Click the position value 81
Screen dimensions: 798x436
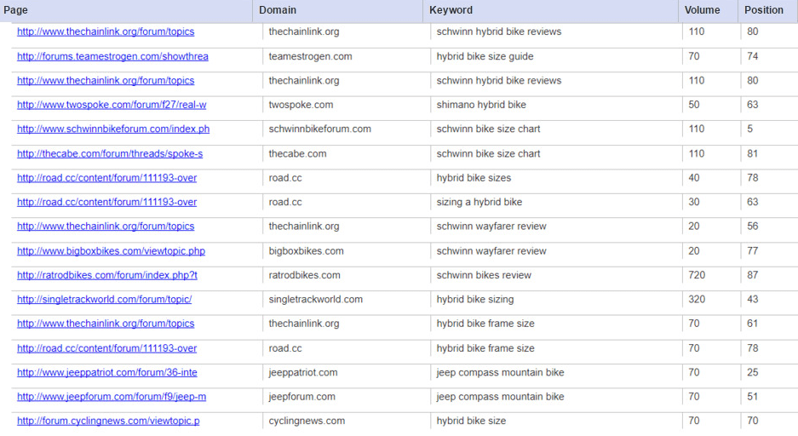[753, 153]
